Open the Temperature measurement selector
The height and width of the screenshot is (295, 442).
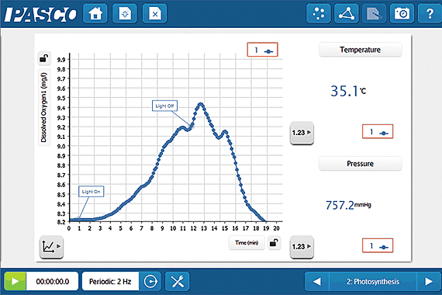(360, 50)
